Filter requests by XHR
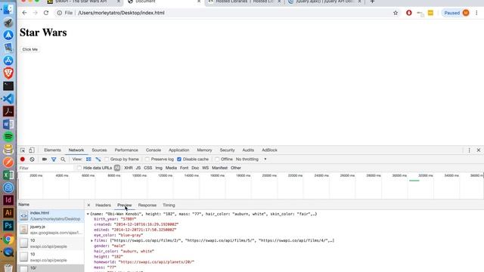This screenshot has width=484, height=272. point(128,168)
